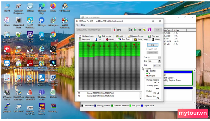Open the Advanced Port Scanner desktop icon
The width and height of the screenshot is (210, 121).
coord(7,37)
